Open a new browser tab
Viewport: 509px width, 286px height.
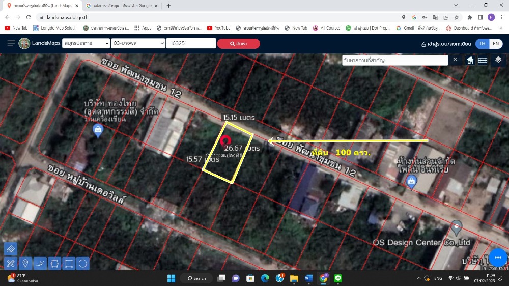(x=168, y=6)
